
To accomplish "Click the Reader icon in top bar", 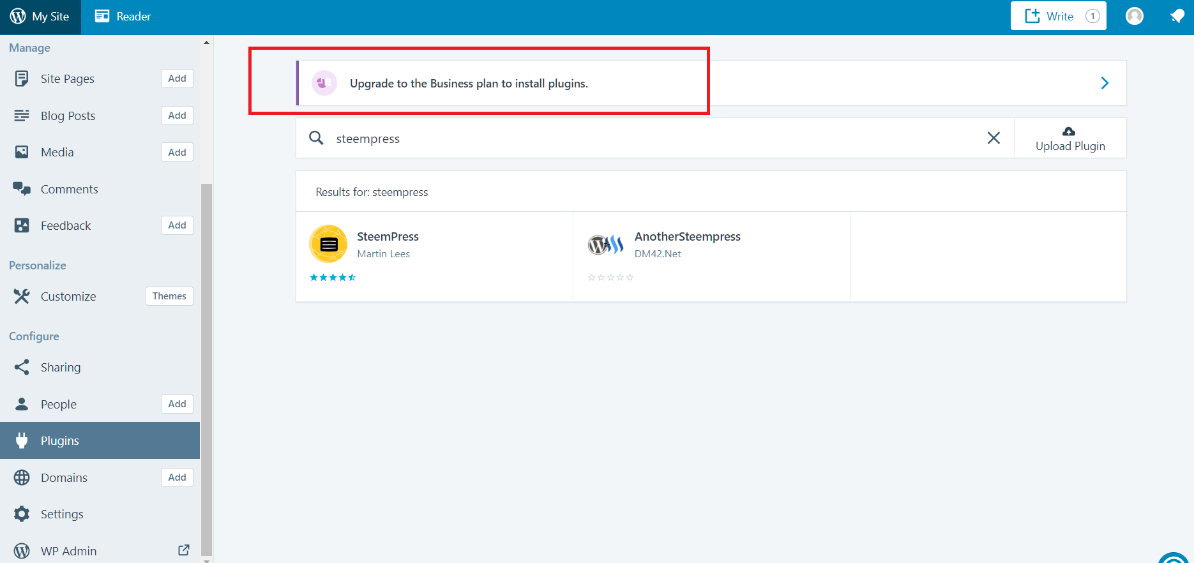I will click(102, 16).
